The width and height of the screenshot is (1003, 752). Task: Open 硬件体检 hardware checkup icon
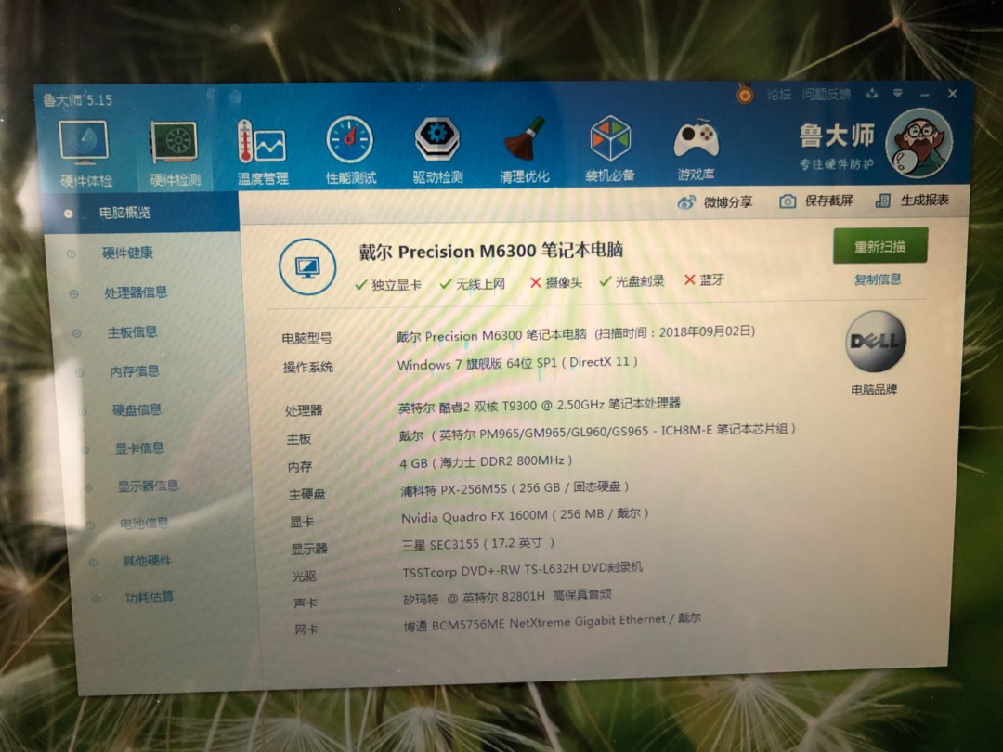(85, 152)
